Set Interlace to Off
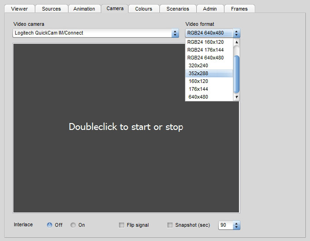The image size is (310, 241). point(49,225)
